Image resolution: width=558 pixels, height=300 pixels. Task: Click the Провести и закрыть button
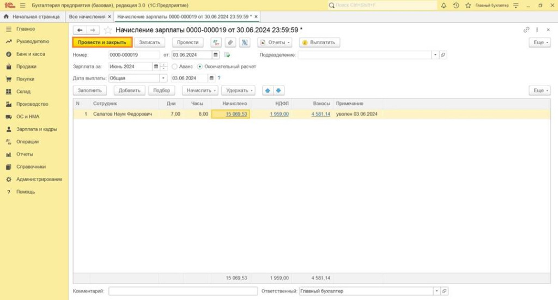(x=102, y=43)
